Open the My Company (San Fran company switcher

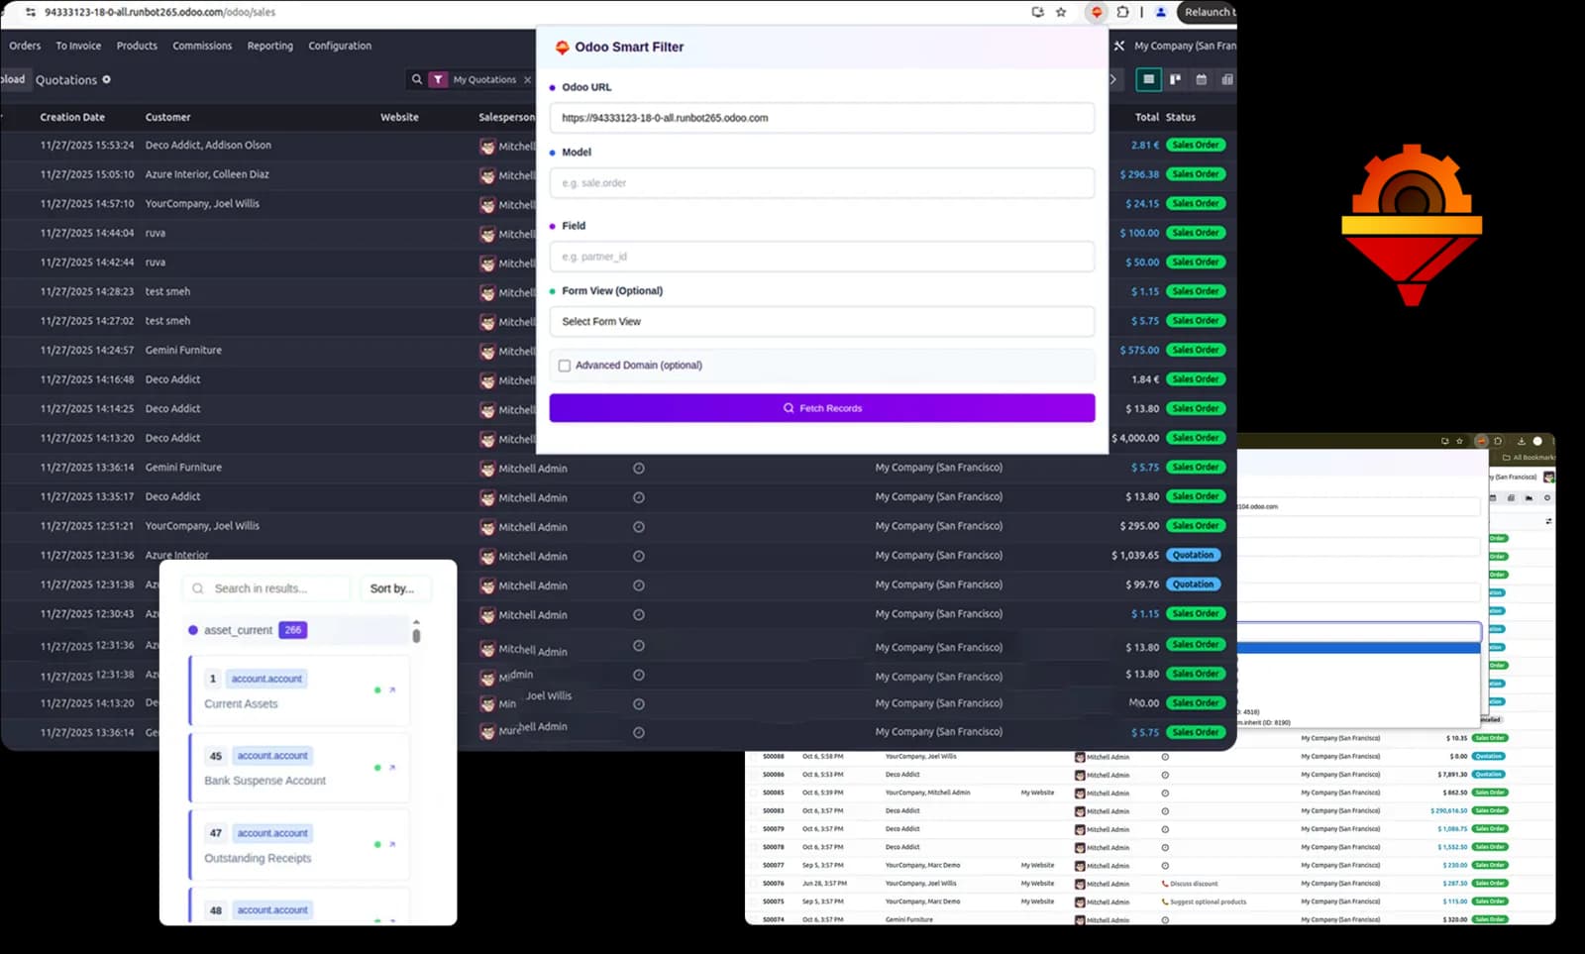[x=1185, y=46]
